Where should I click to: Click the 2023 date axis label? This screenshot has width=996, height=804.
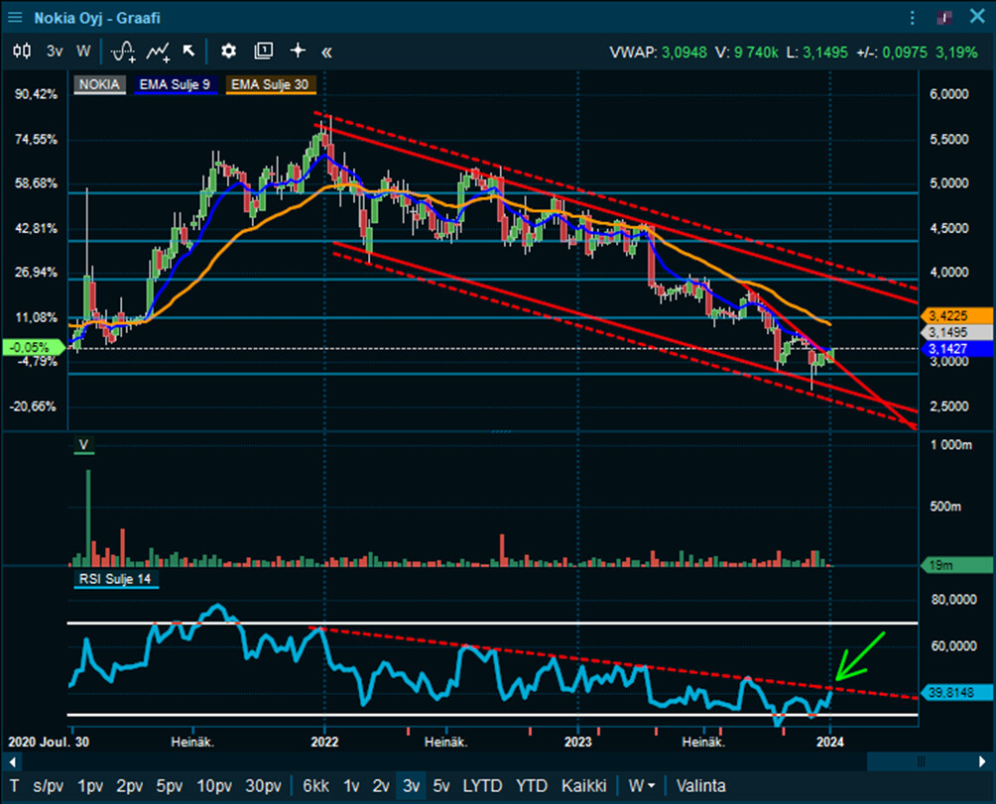pyautogui.click(x=578, y=742)
